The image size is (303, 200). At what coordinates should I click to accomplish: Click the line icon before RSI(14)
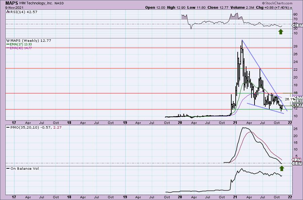pos(8,12)
